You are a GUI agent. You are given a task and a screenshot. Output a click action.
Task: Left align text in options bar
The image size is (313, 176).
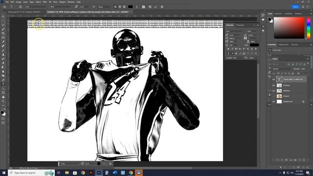point(115,7)
